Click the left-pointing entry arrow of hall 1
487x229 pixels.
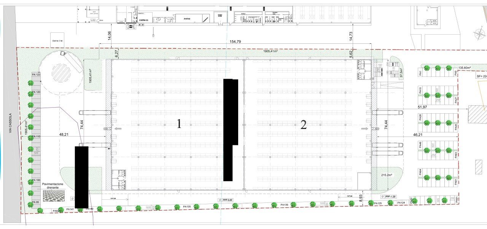tap(115, 129)
